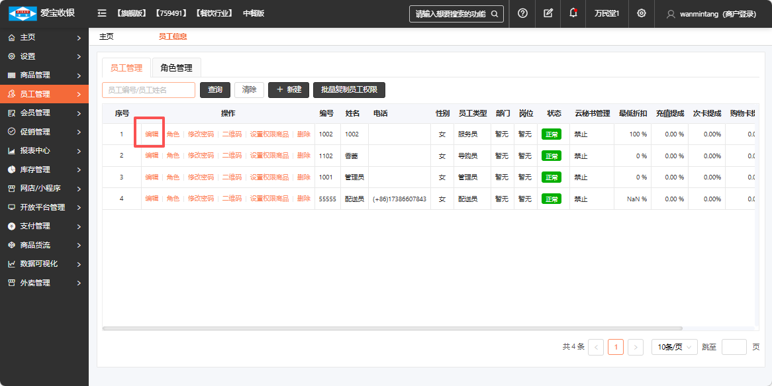Viewport: 772px width, 386px height.
Task: Click 修改密码 link for employee 香蕾
Action: [x=201, y=156]
